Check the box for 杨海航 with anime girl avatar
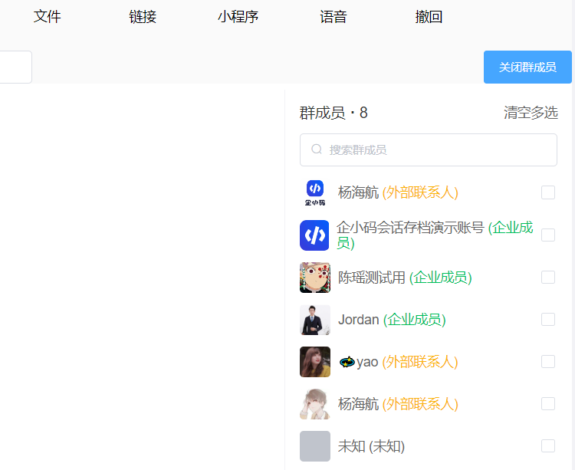 (548, 403)
